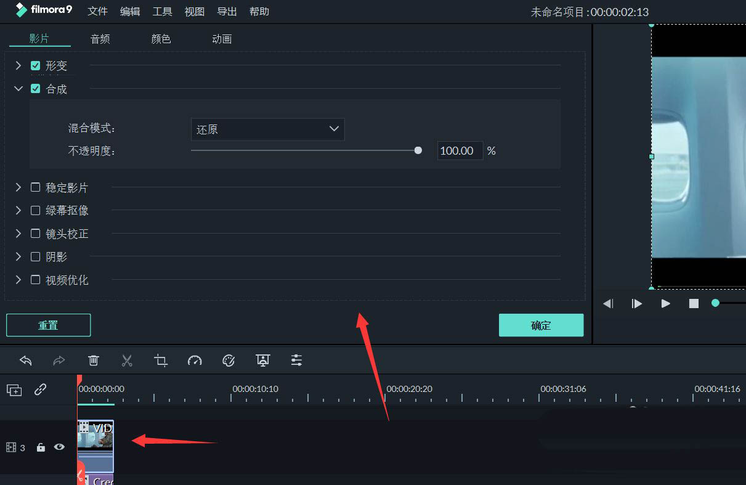Select the VID video clip on track 3
This screenshot has width=746, height=485.
[95, 446]
